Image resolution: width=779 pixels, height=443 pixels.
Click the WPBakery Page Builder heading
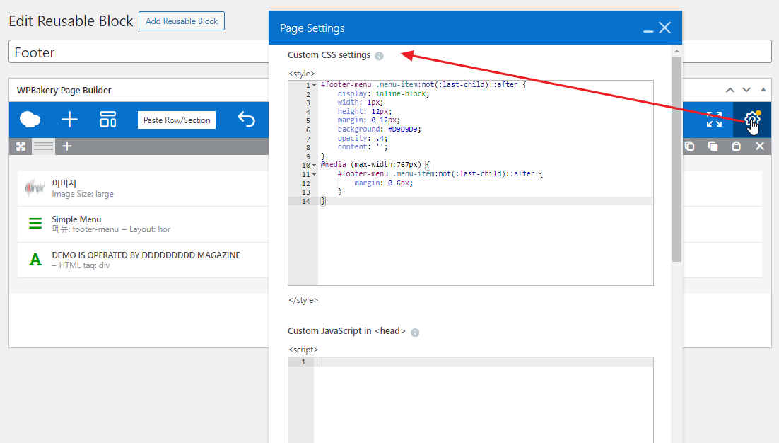[64, 90]
